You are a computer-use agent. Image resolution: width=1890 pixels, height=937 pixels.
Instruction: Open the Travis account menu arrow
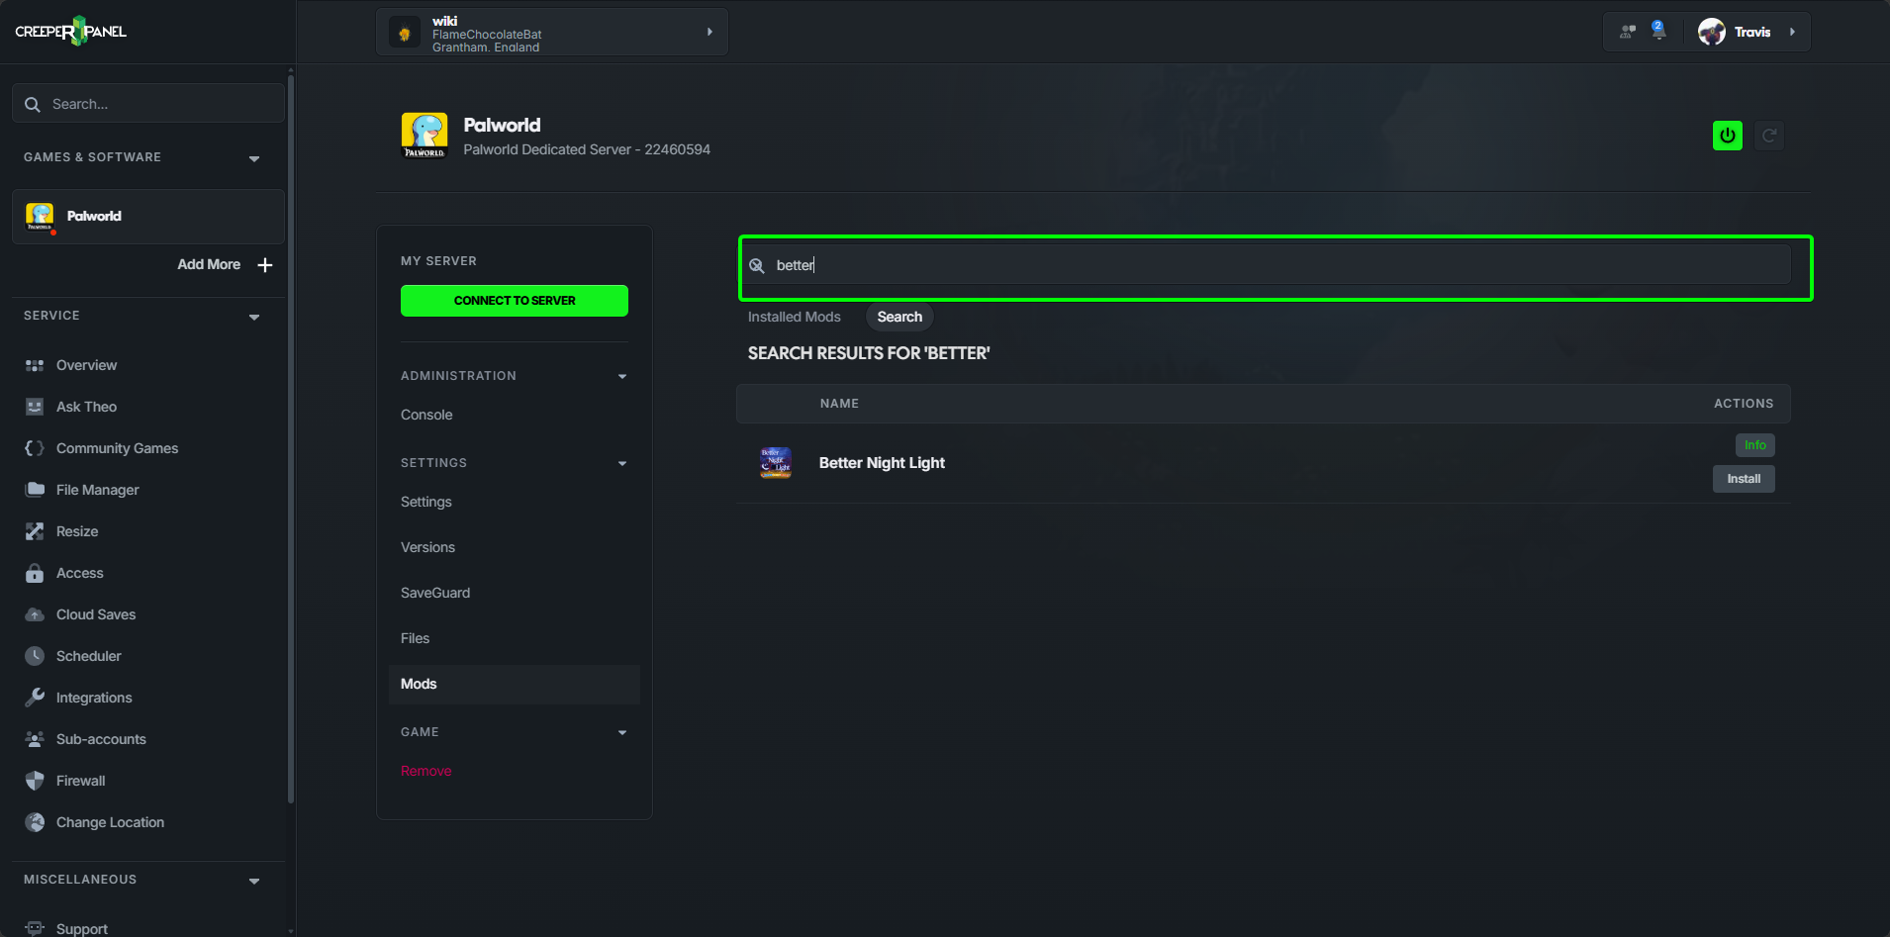(x=1792, y=32)
